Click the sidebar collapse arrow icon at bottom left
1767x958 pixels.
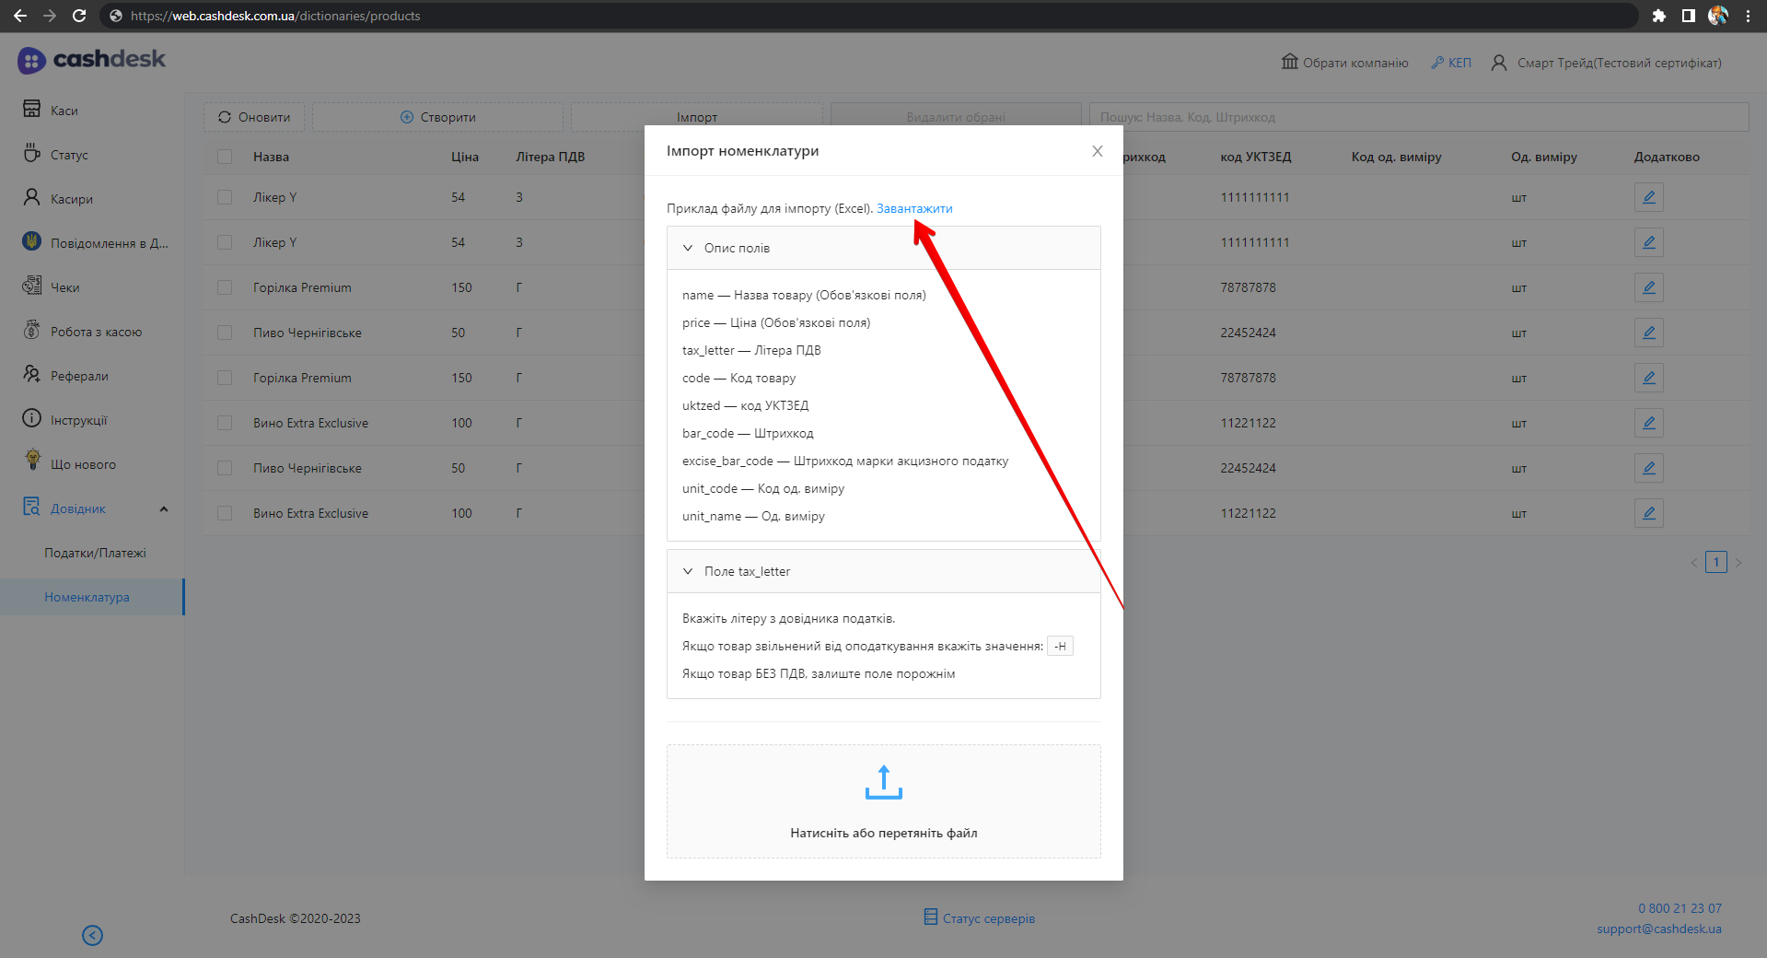[x=92, y=935]
